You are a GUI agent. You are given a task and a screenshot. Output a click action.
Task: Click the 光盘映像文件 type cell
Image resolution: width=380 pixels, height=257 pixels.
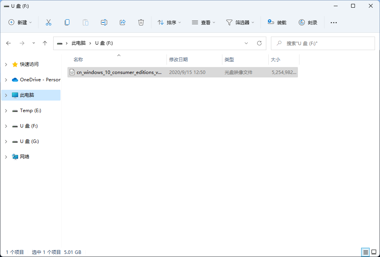point(239,72)
